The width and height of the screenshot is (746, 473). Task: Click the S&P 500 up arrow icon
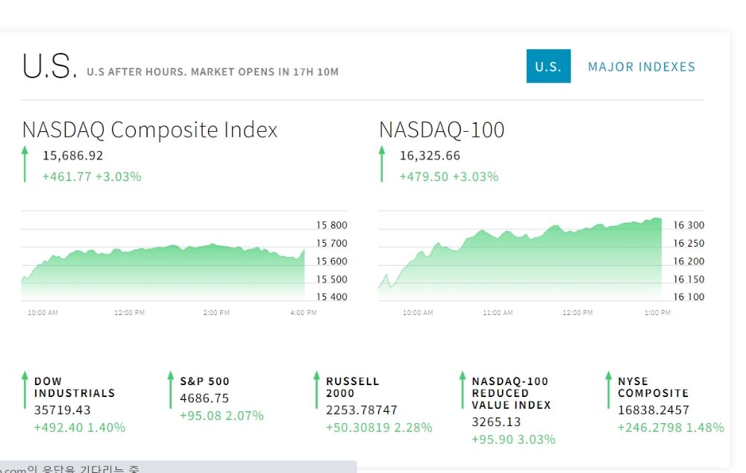pos(170,390)
